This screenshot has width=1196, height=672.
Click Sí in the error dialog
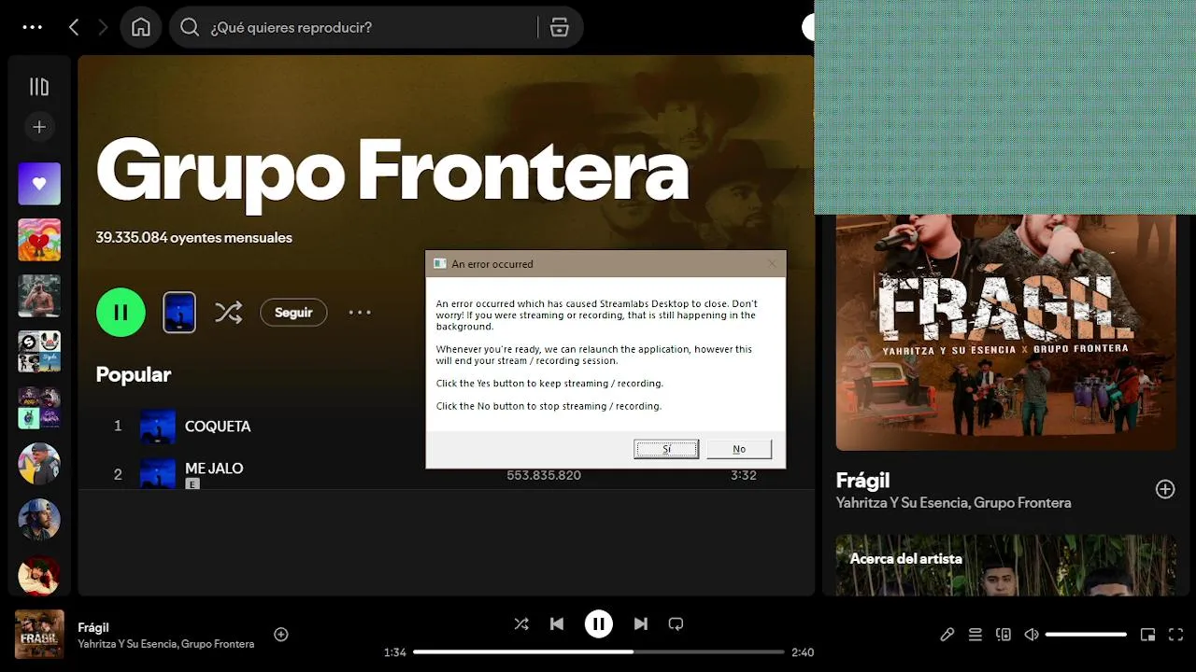tap(666, 449)
